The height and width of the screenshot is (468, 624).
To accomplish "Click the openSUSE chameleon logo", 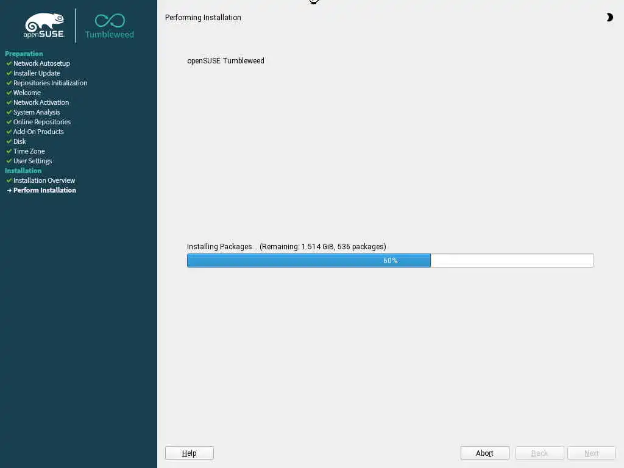I will point(44,26).
